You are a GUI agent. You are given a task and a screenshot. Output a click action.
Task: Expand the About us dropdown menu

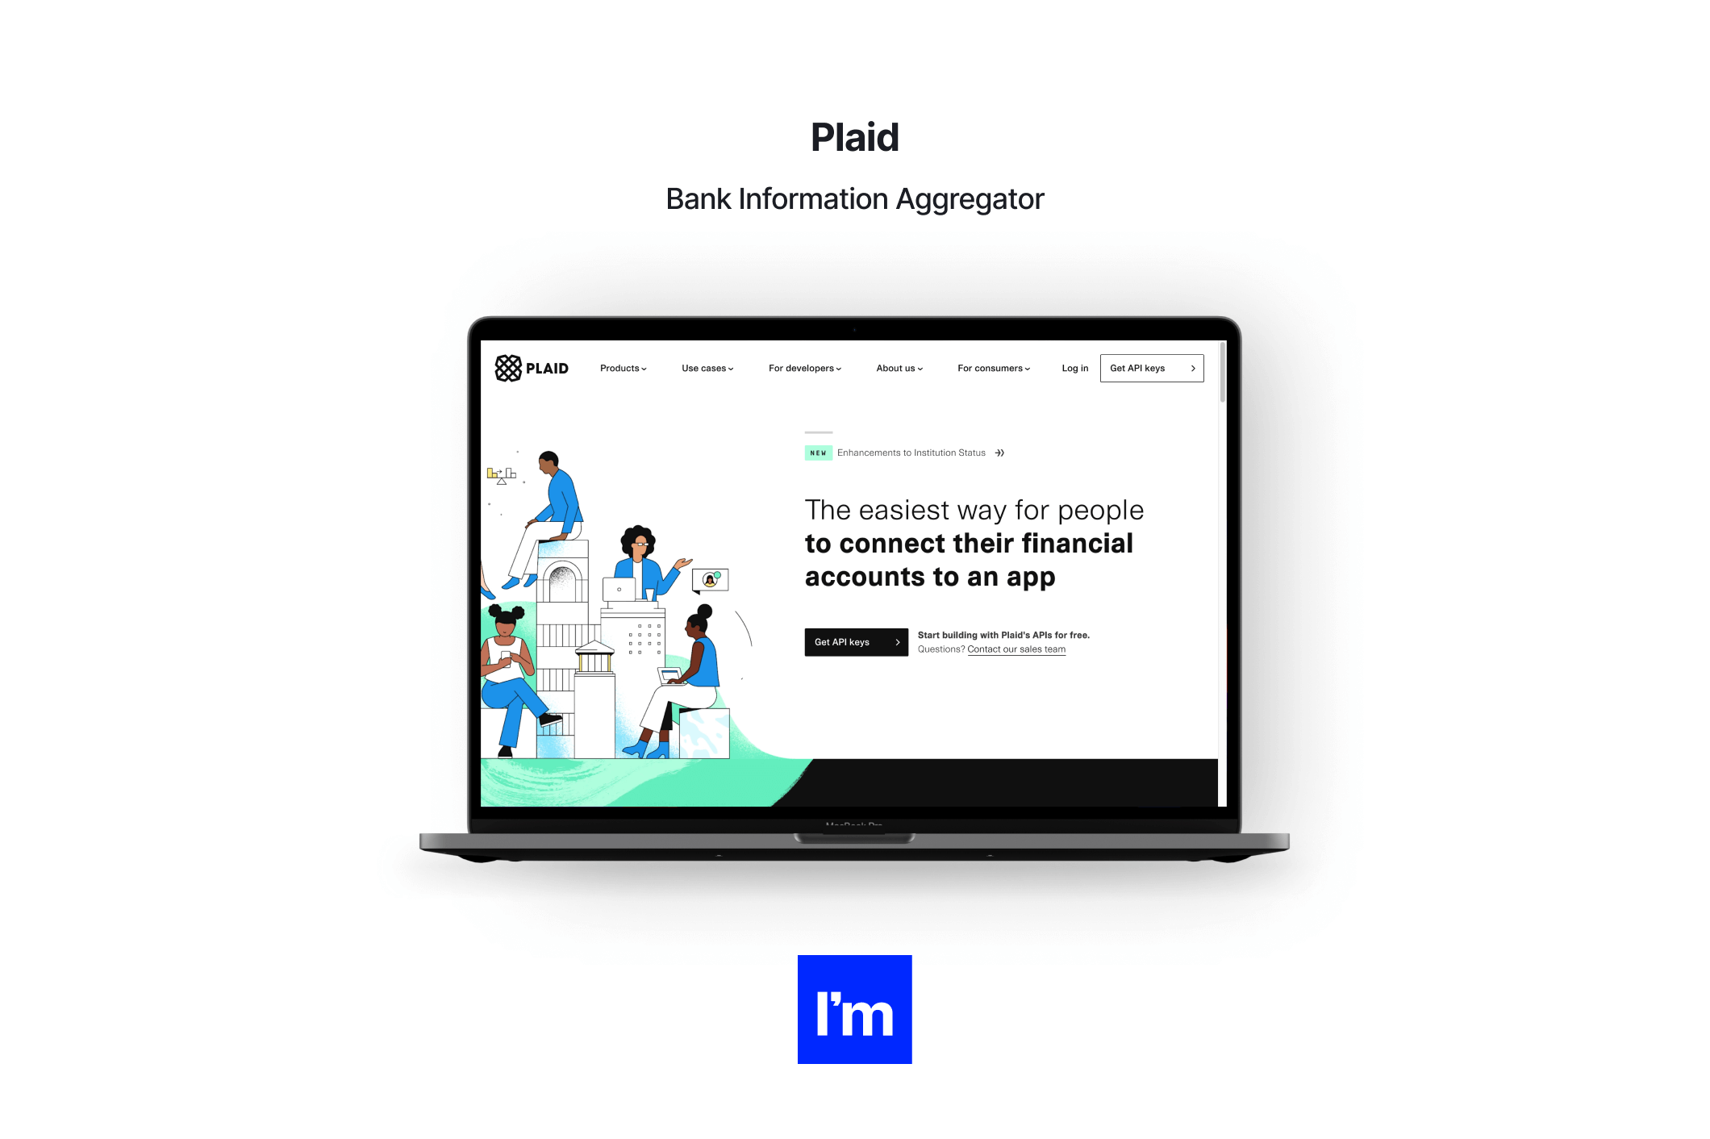click(x=899, y=369)
